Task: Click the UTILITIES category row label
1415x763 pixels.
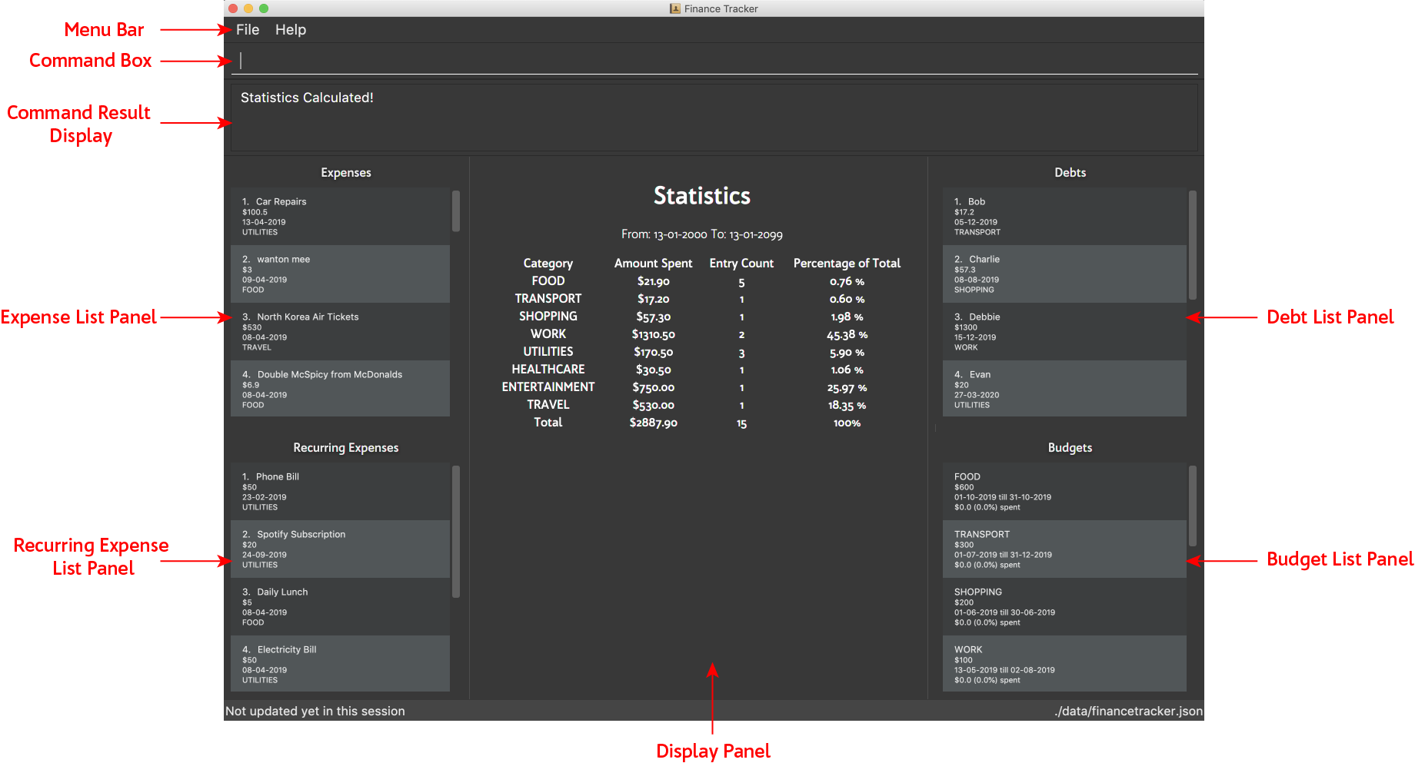Action: pos(548,352)
